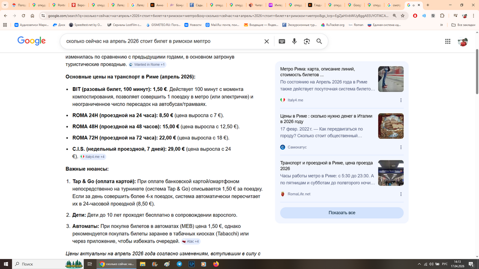
Task: Open more options for RomaLife.net result
Action: 401,194
